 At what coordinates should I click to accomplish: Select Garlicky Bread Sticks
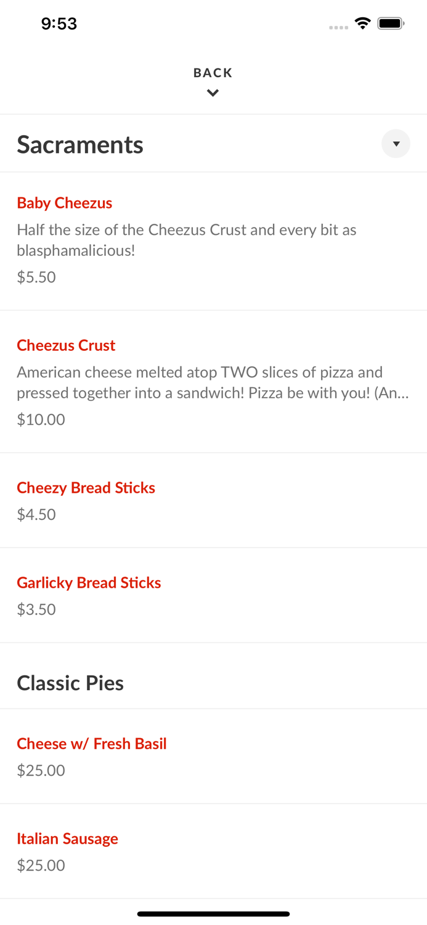pos(89,582)
